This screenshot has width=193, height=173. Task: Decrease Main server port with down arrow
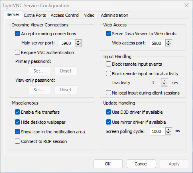click(78, 45)
